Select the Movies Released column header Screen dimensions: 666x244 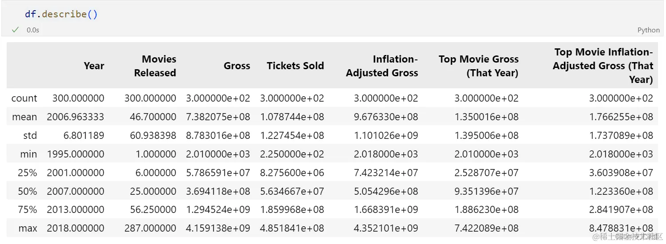(x=155, y=66)
